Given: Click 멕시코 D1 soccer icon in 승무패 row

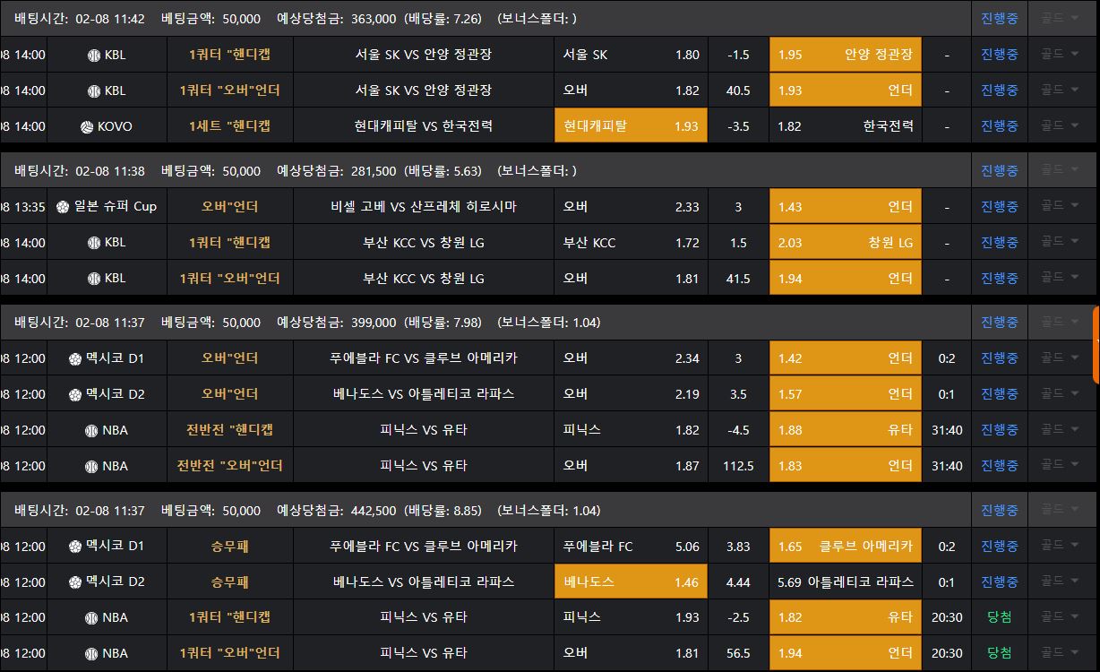Looking at the screenshot, I should click(75, 547).
